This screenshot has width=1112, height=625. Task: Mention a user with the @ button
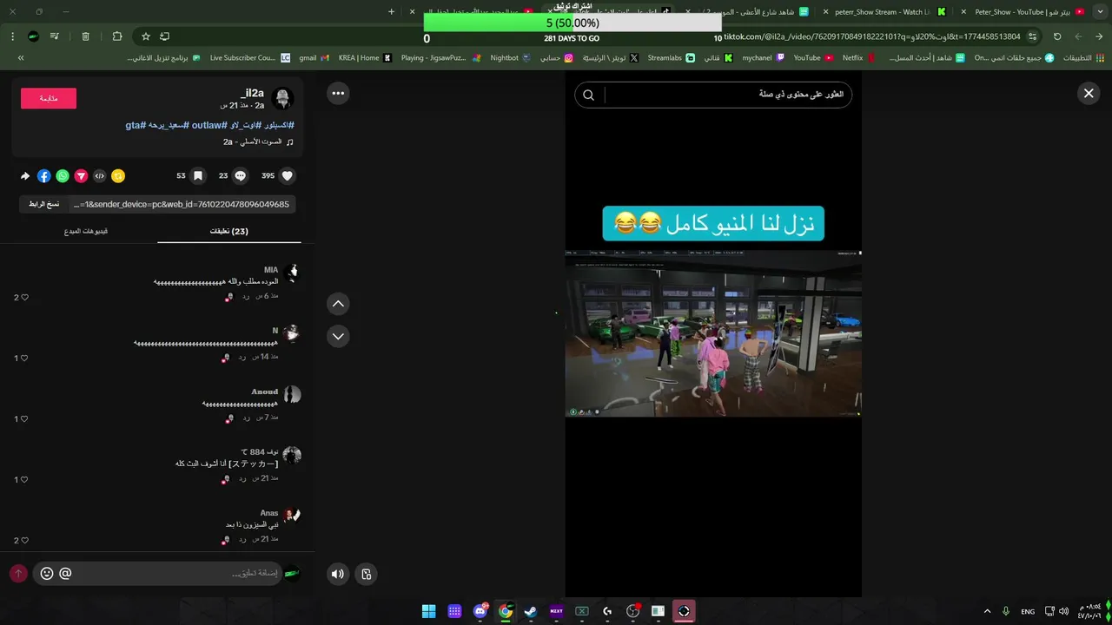coord(65,574)
